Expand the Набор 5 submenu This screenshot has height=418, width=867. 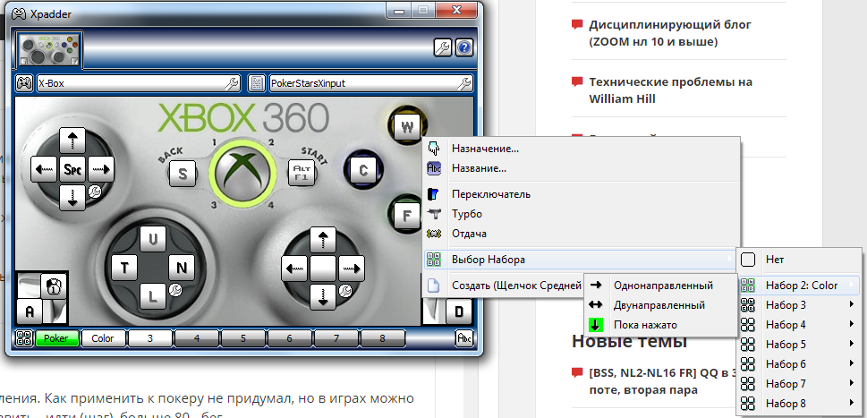pos(800,345)
